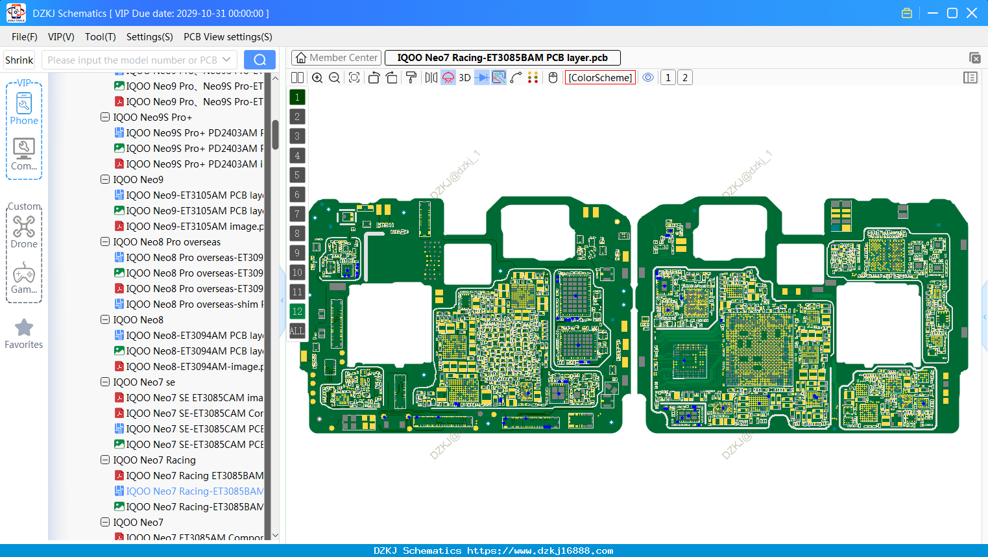Select the paint roller tool
Screen dimensions: 988x557
point(411,78)
